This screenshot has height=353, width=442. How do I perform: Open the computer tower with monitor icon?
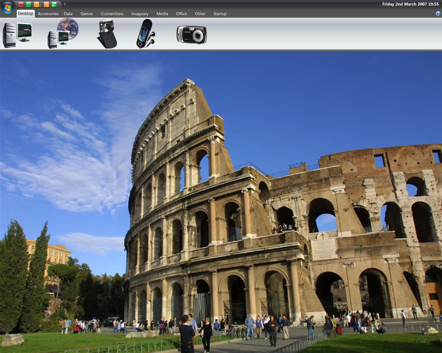(x=17, y=34)
